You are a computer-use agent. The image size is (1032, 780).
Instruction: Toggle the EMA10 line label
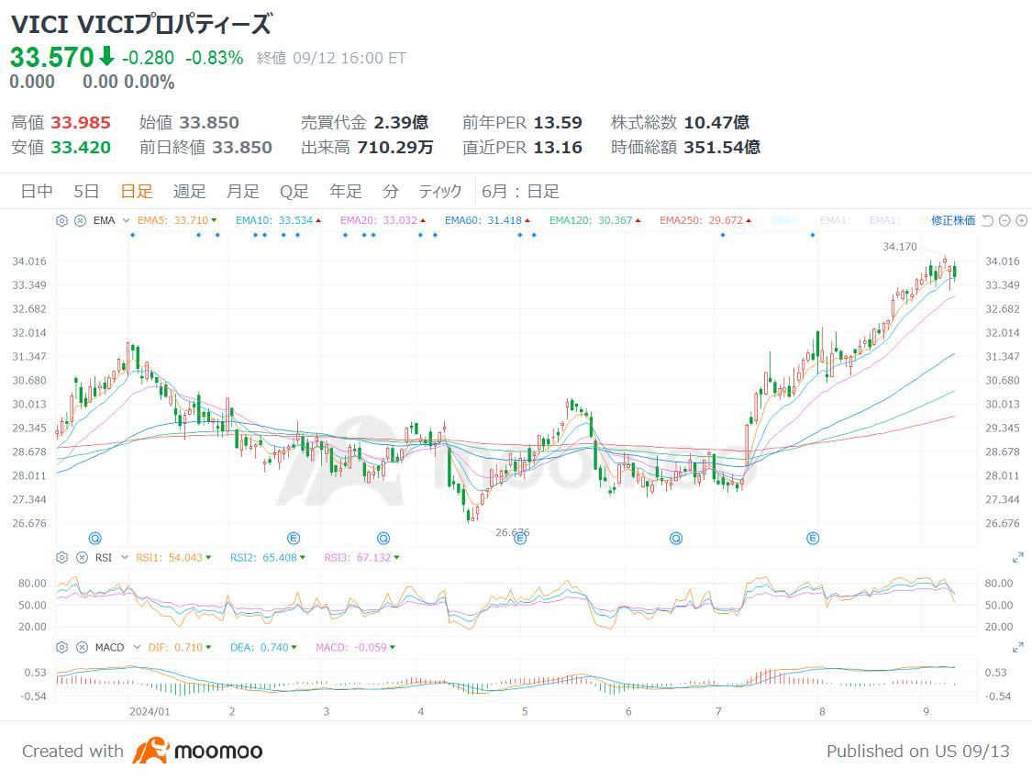click(x=278, y=220)
